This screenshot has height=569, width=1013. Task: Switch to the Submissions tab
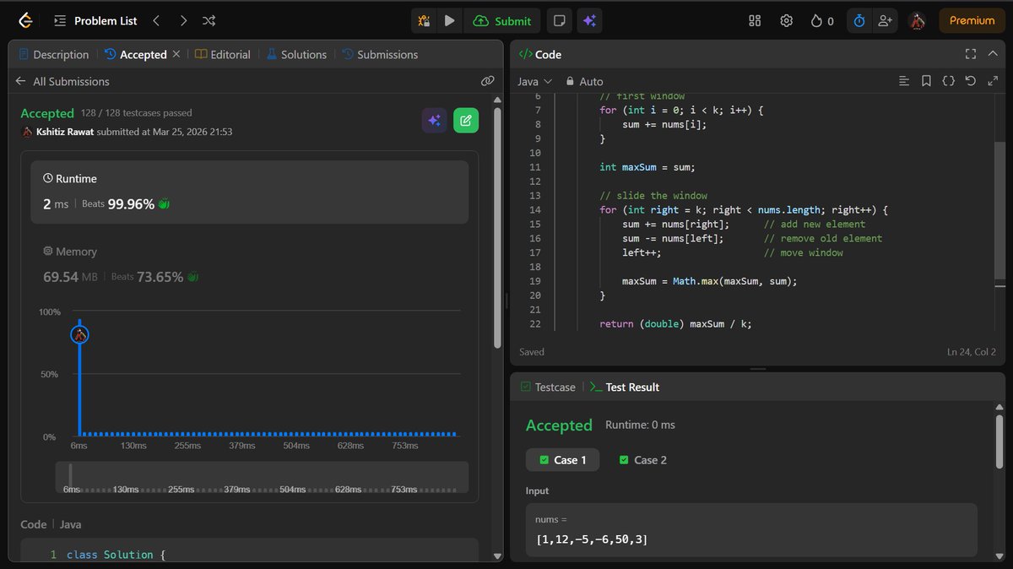[380, 54]
